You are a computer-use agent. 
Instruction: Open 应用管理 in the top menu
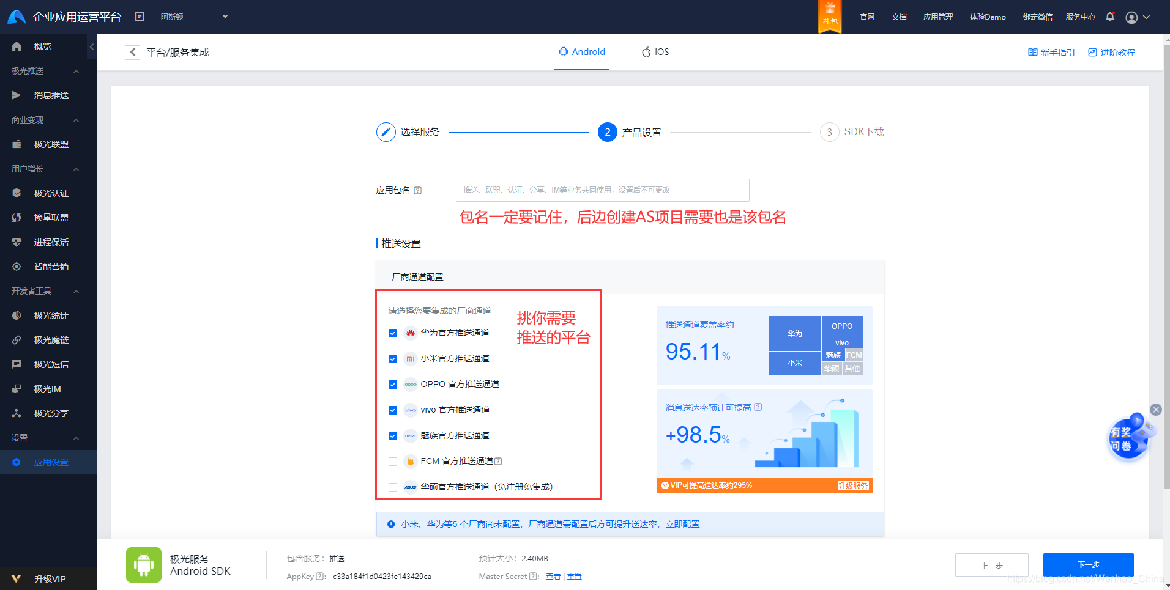point(938,17)
